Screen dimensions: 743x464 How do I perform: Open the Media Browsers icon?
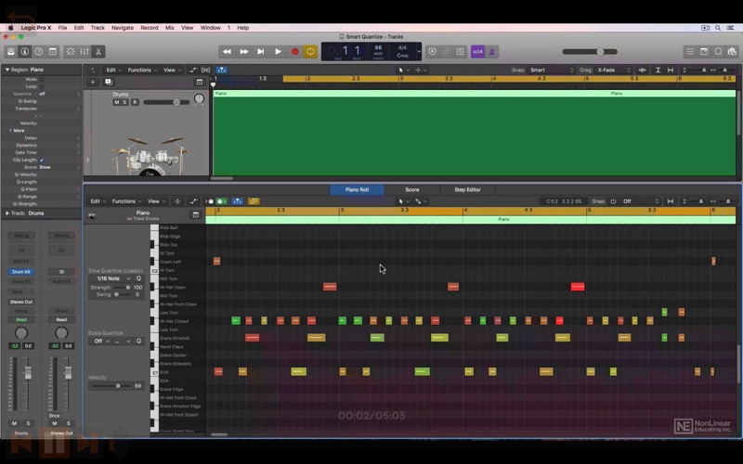tap(732, 52)
